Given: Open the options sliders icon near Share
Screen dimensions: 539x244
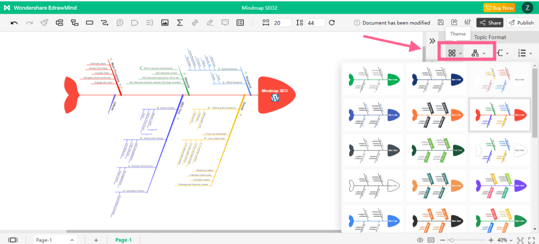Looking at the screenshot, I should 467,23.
